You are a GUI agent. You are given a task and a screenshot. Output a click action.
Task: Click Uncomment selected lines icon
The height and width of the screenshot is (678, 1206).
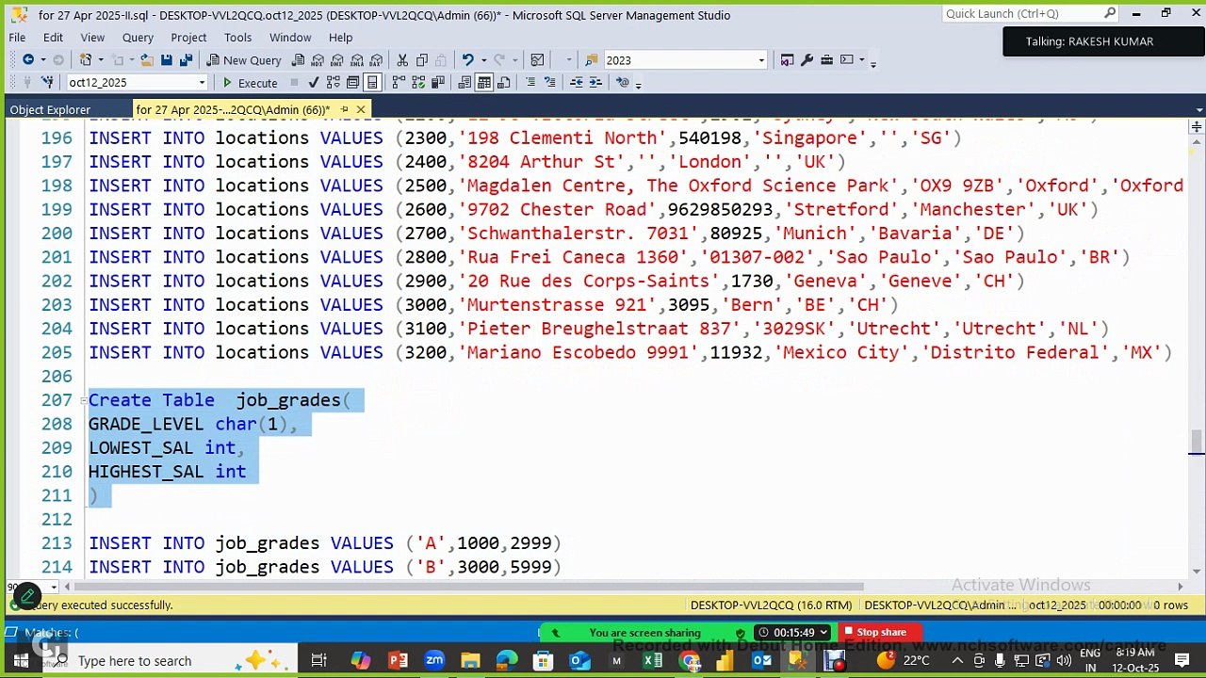pyautogui.click(x=549, y=82)
